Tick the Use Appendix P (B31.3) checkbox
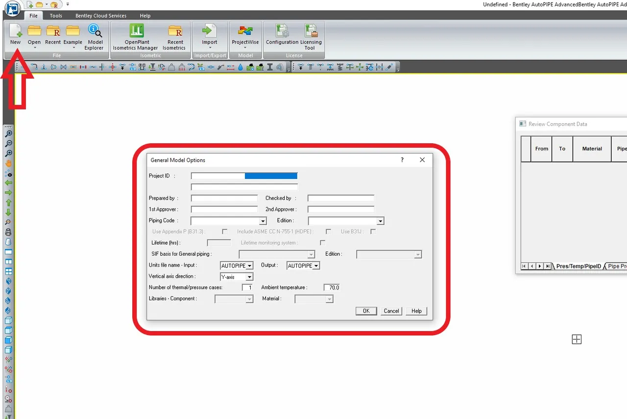627x419 pixels. coord(225,231)
